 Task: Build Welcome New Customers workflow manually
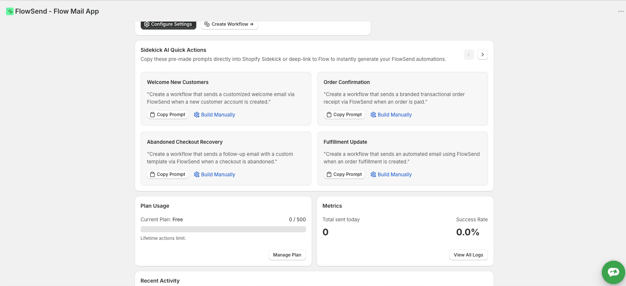(214, 115)
